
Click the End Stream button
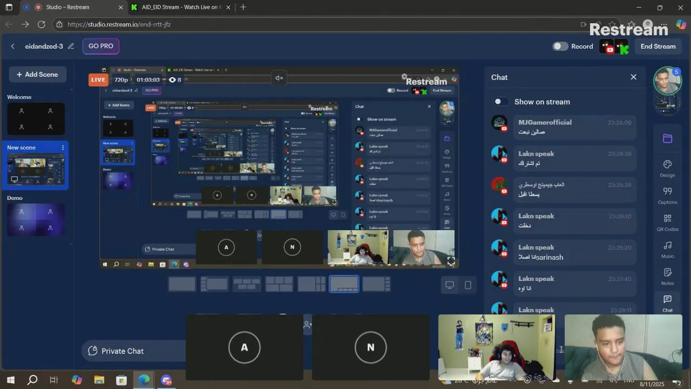pyautogui.click(x=658, y=46)
